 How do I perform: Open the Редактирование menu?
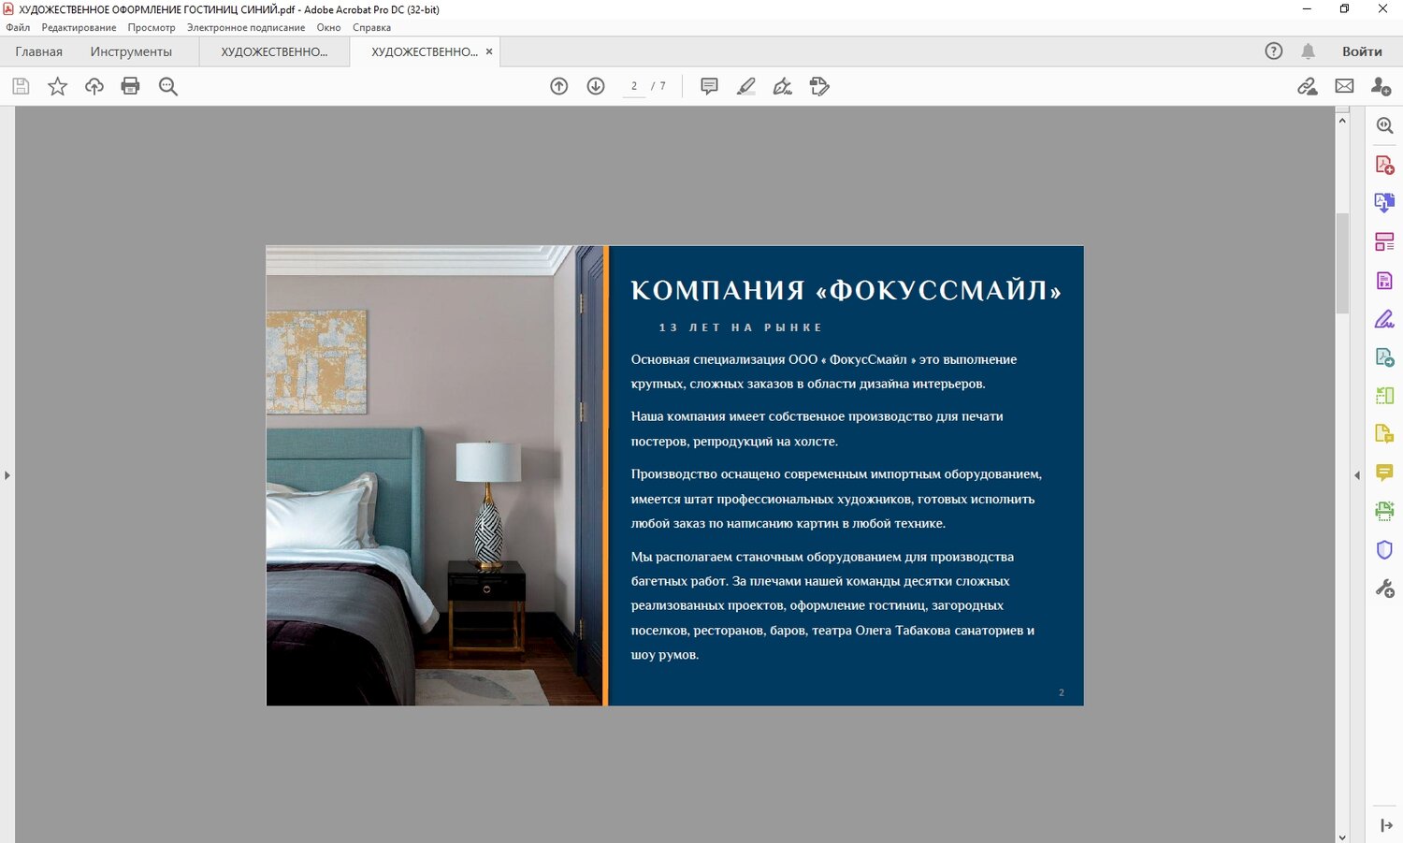click(79, 27)
